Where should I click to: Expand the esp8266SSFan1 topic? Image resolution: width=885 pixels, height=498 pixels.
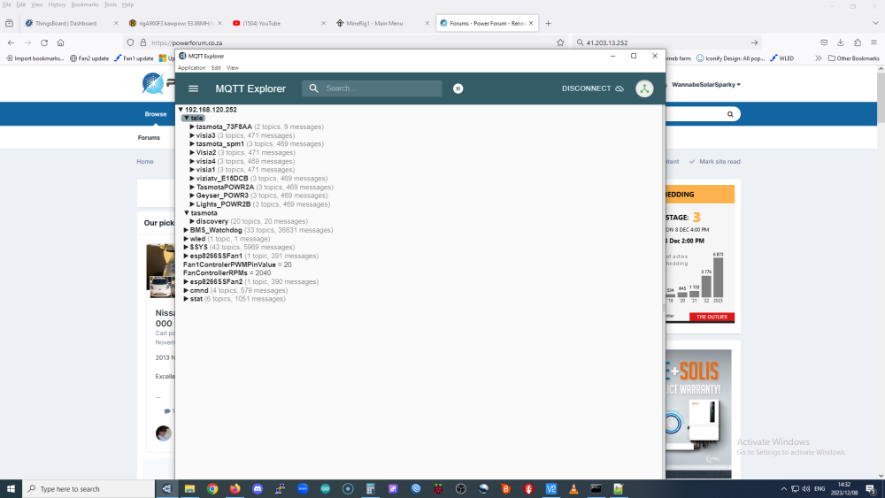pos(186,256)
